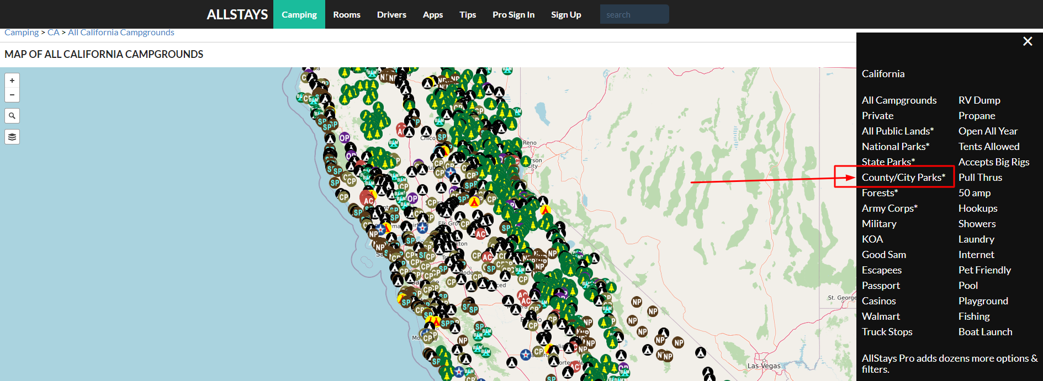
Task: Select the 50 amp filter
Action: coord(975,193)
